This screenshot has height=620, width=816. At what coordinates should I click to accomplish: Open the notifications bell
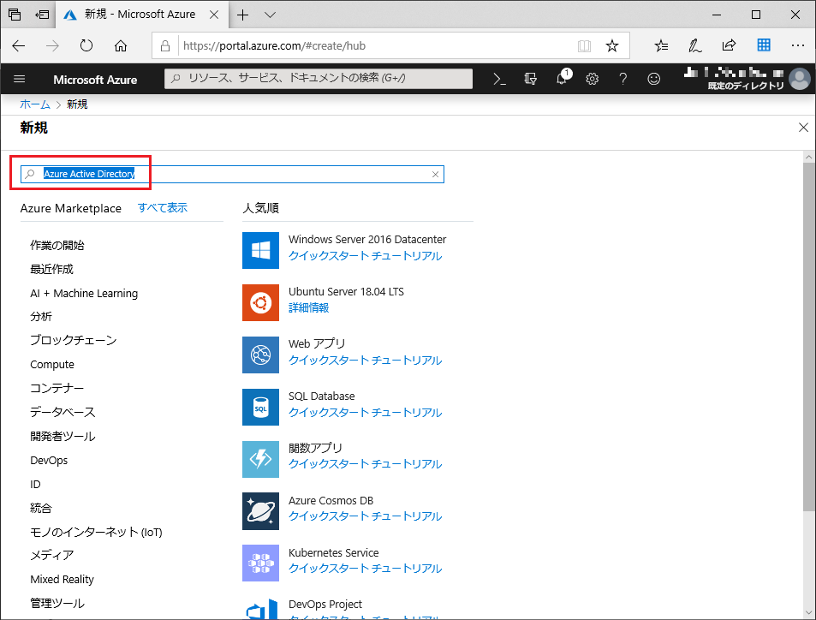pyautogui.click(x=563, y=78)
